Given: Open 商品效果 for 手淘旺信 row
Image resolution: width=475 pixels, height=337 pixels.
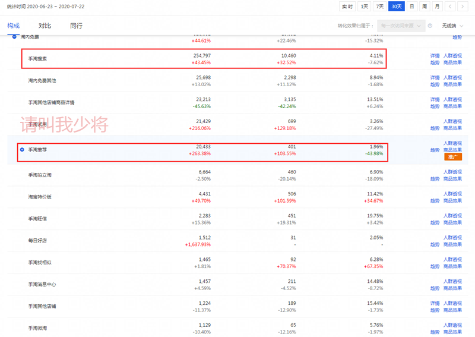Looking at the screenshot, I should click(x=452, y=222).
